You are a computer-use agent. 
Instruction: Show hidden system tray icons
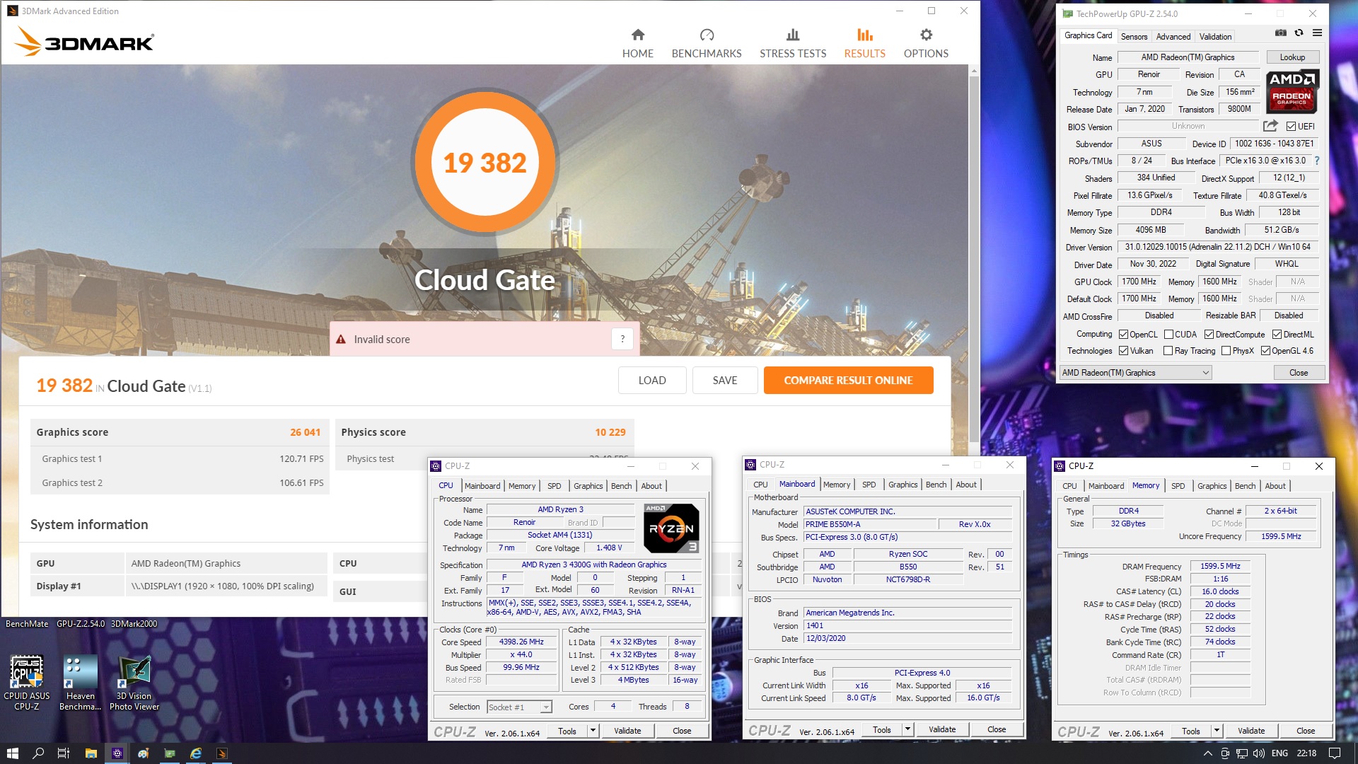1207,753
